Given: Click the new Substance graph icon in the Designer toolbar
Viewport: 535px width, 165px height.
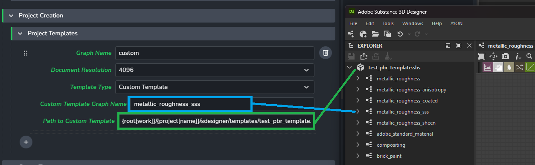Looking at the screenshot, I should tap(351, 34).
